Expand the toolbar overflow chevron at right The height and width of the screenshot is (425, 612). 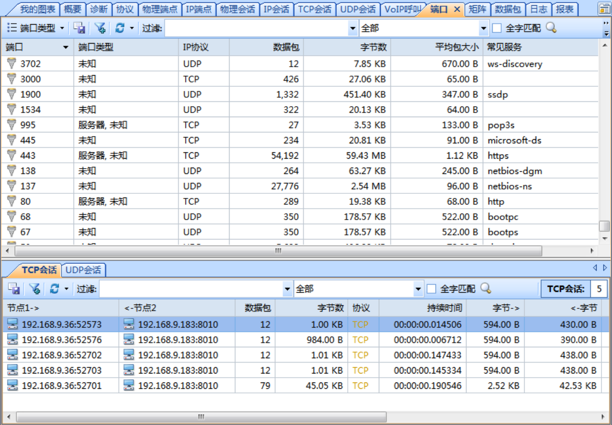point(606,28)
